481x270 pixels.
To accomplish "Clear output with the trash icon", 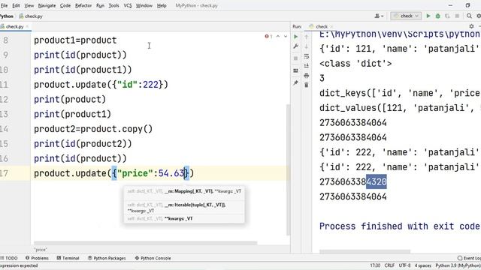I will [x=306, y=85].
